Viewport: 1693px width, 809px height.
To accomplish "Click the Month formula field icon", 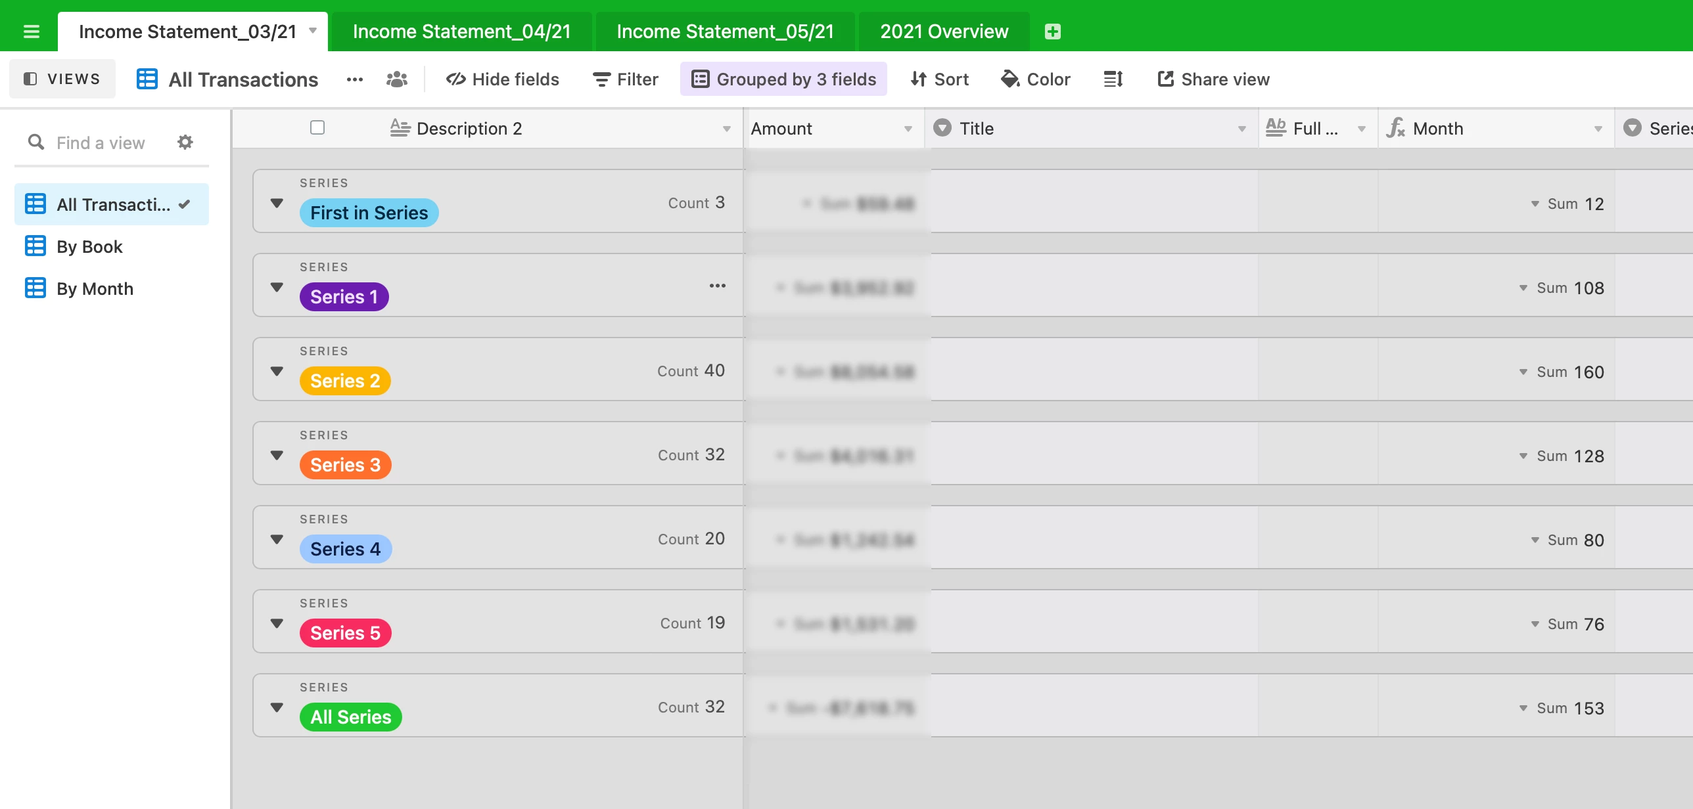I will (1396, 127).
